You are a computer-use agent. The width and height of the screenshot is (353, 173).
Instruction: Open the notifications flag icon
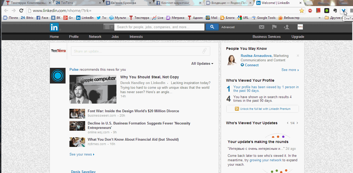(x=274, y=27)
